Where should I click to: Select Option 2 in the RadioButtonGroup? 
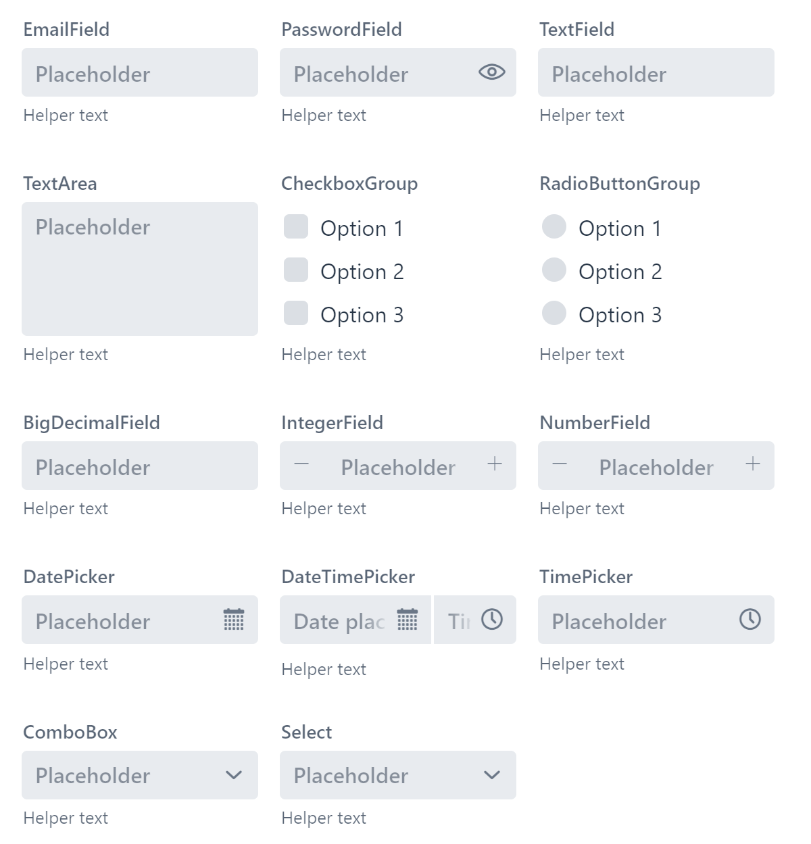[x=554, y=270]
